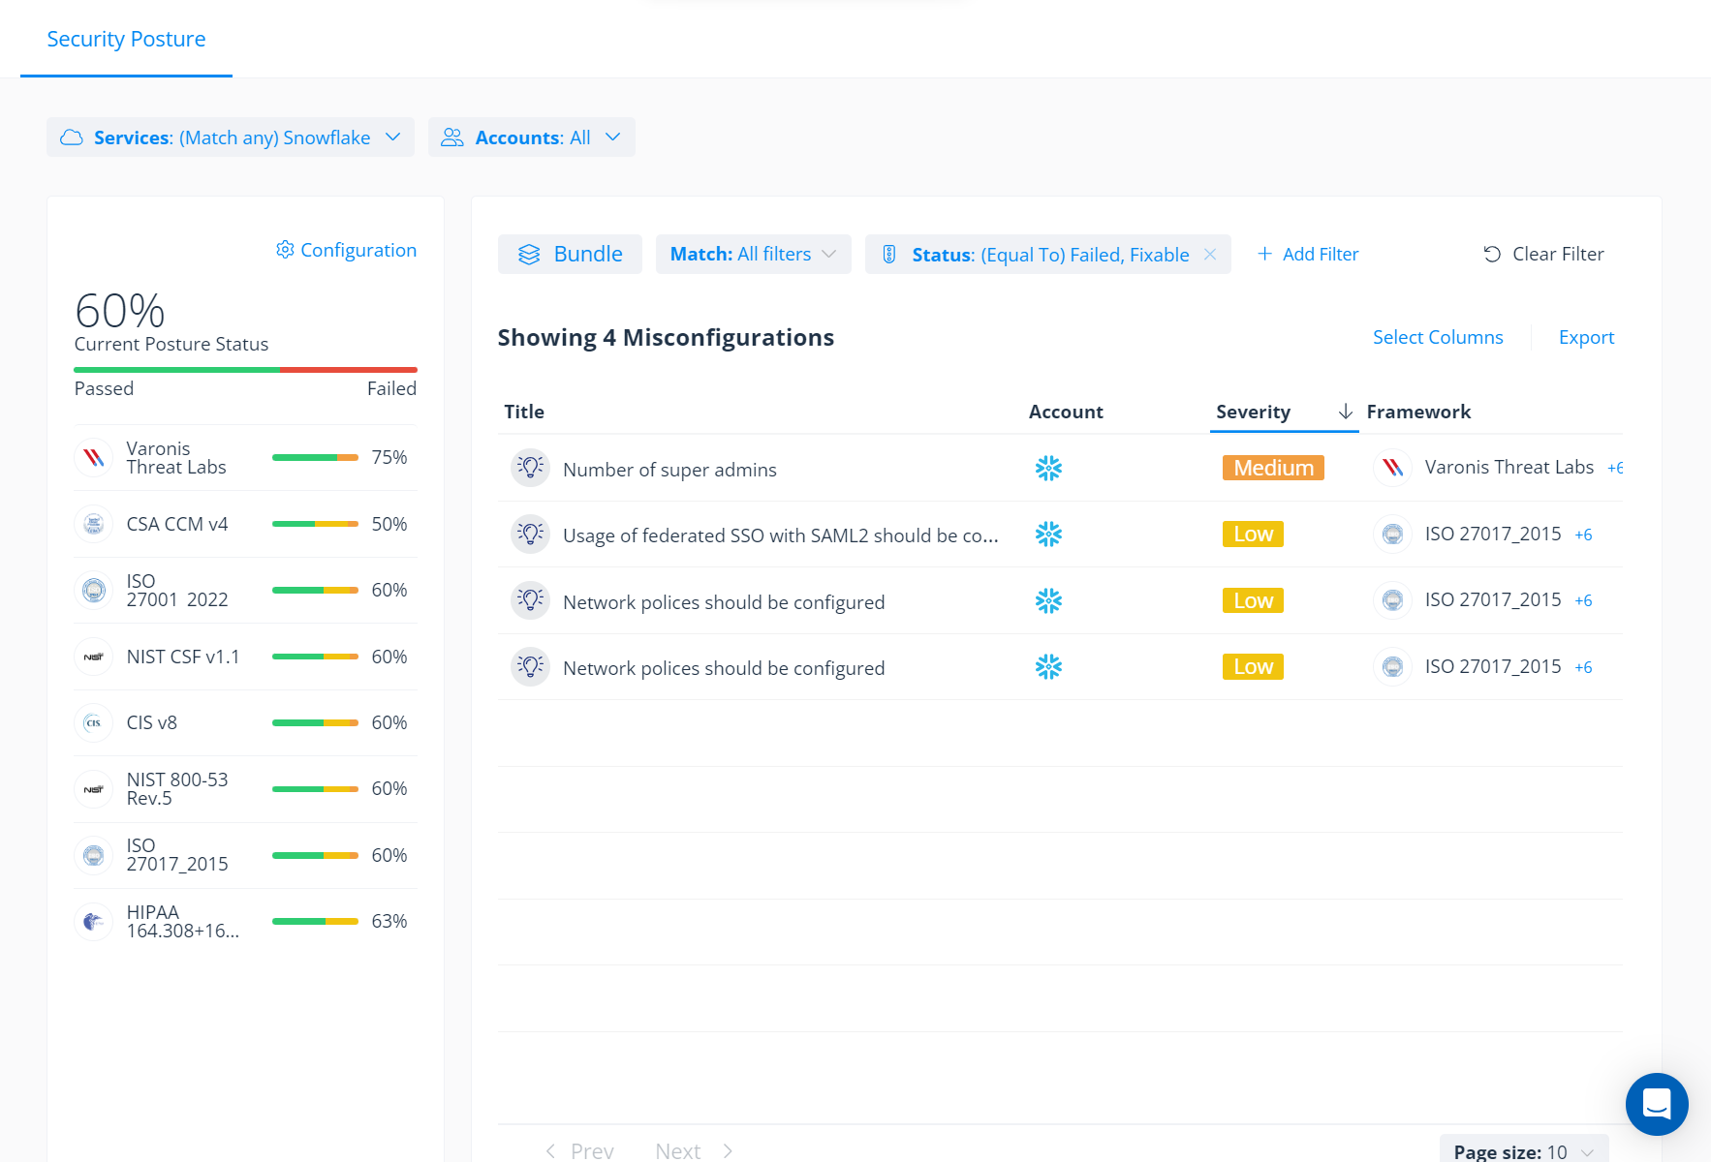Image resolution: width=1711 pixels, height=1162 pixels.
Task: Open the Page size dropdown
Action: click(1523, 1151)
